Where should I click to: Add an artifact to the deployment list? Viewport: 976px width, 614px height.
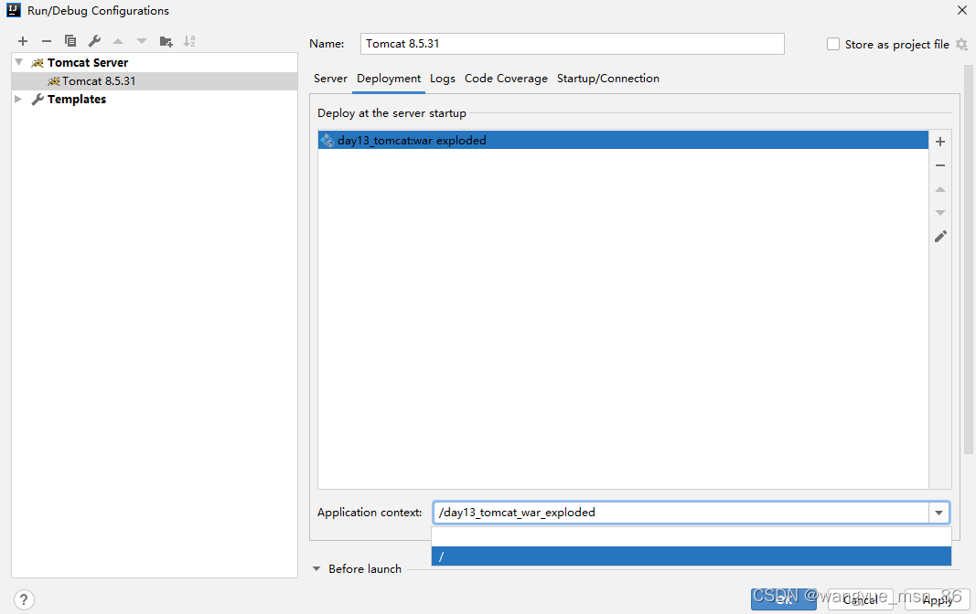(940, 142)
